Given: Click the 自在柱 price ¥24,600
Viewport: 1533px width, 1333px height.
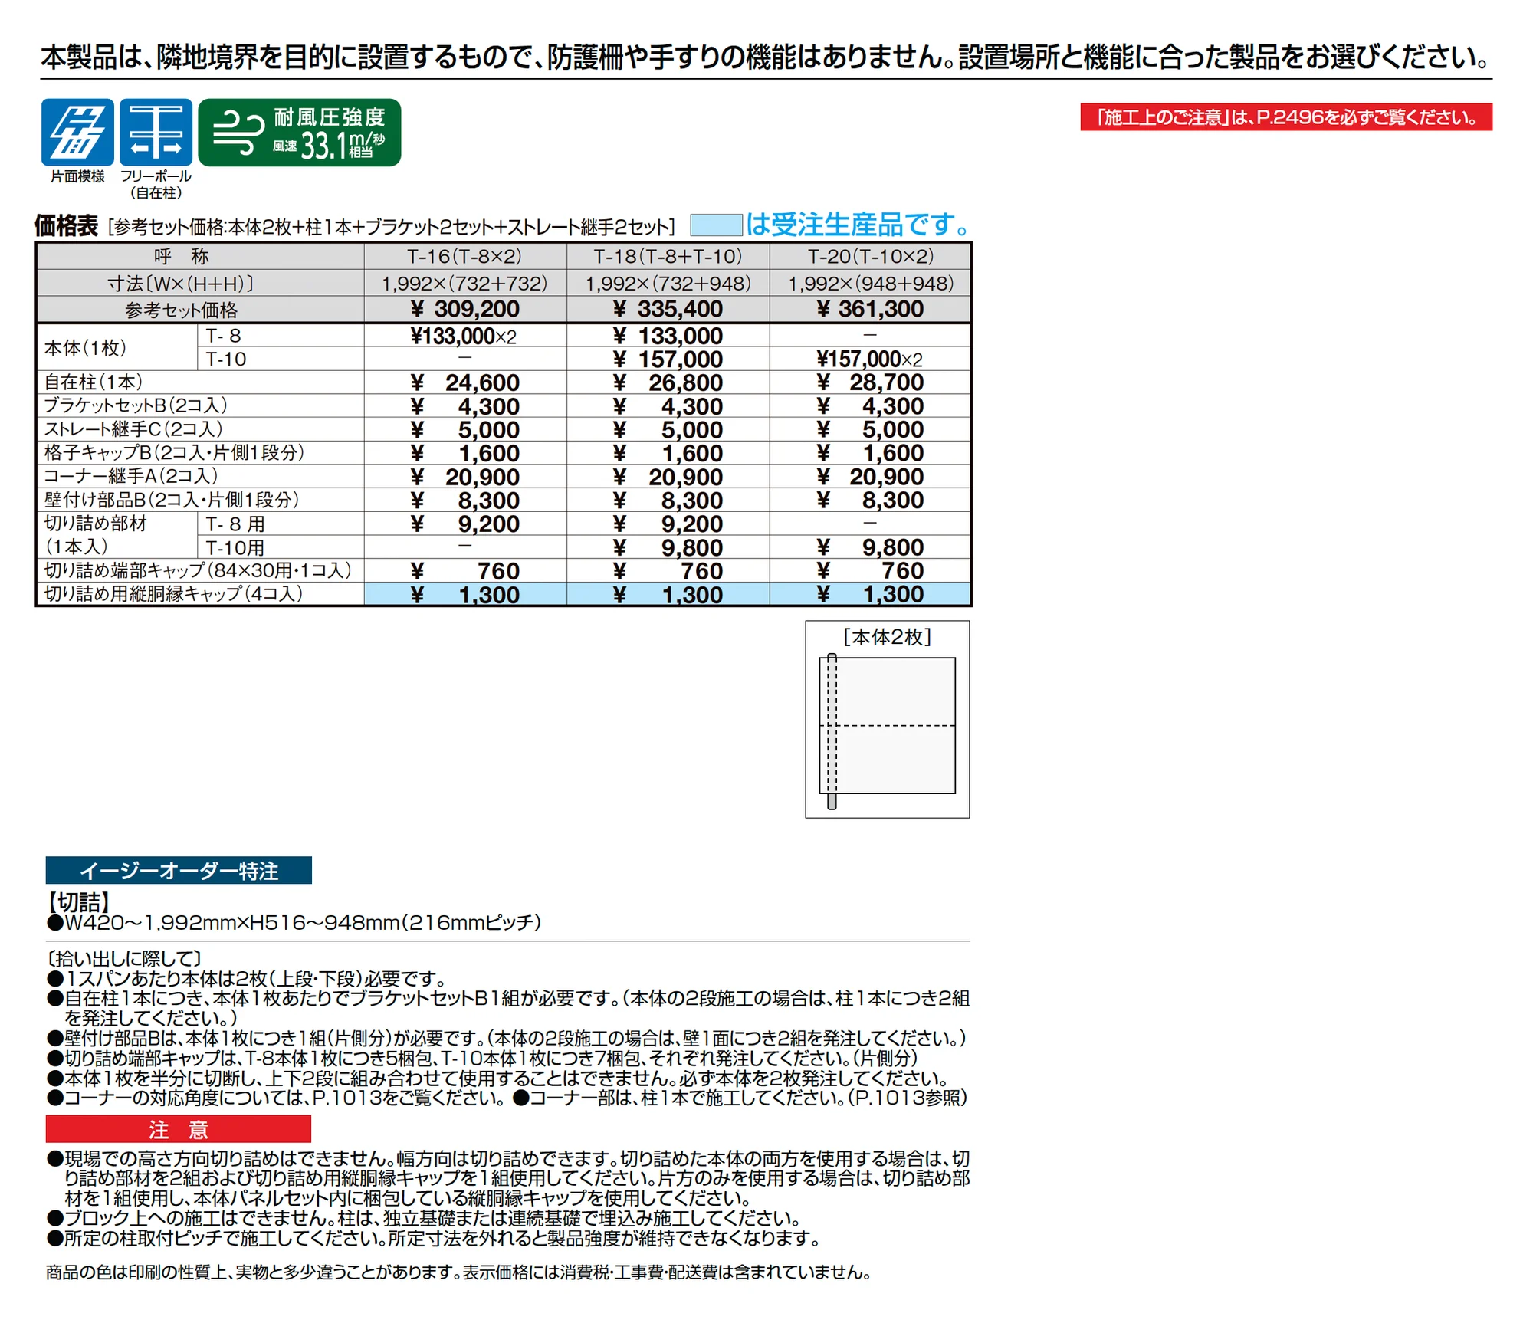Looking at the screenshot, I should (464, 382).
